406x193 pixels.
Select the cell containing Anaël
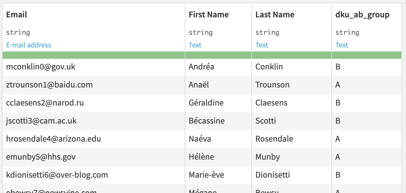[199, 85]
